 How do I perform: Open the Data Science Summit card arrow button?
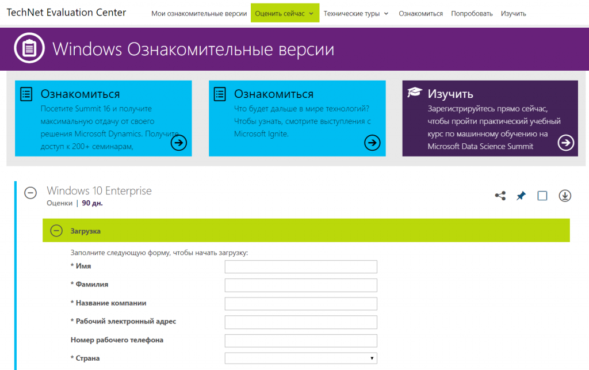pyautogui.click(x=566, y=143)
